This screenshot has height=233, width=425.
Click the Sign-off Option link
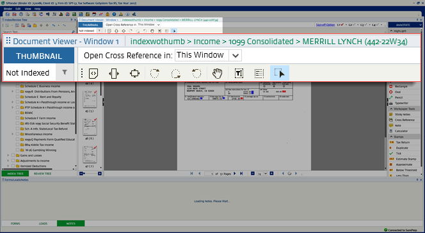coord(325,25)
